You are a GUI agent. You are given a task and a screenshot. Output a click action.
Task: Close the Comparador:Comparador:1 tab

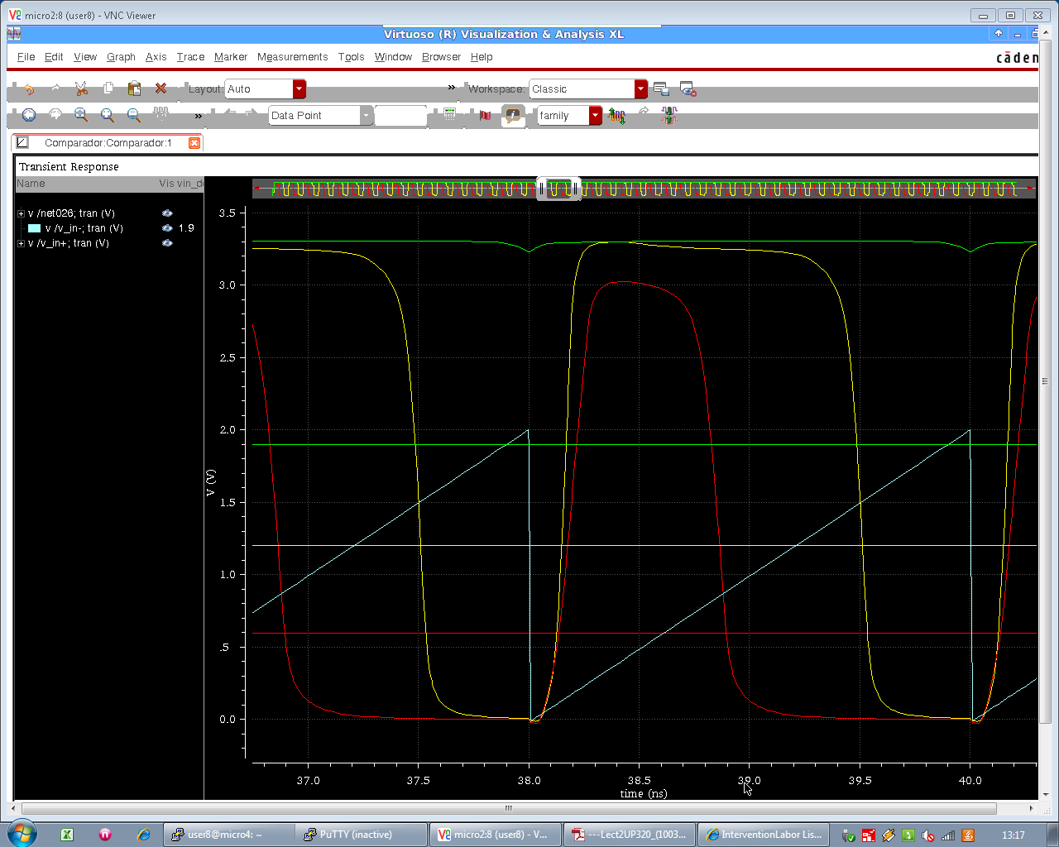tap(194, 142)
